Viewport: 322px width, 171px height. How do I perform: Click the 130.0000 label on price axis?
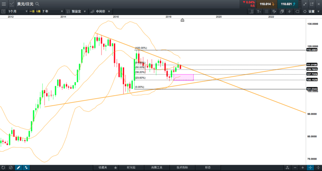click(313, 24)
